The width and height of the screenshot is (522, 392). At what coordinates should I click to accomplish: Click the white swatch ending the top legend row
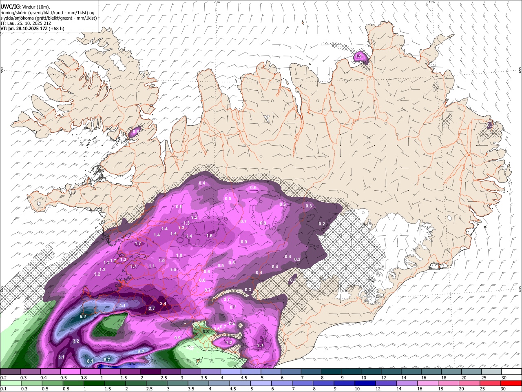[511, 372]
